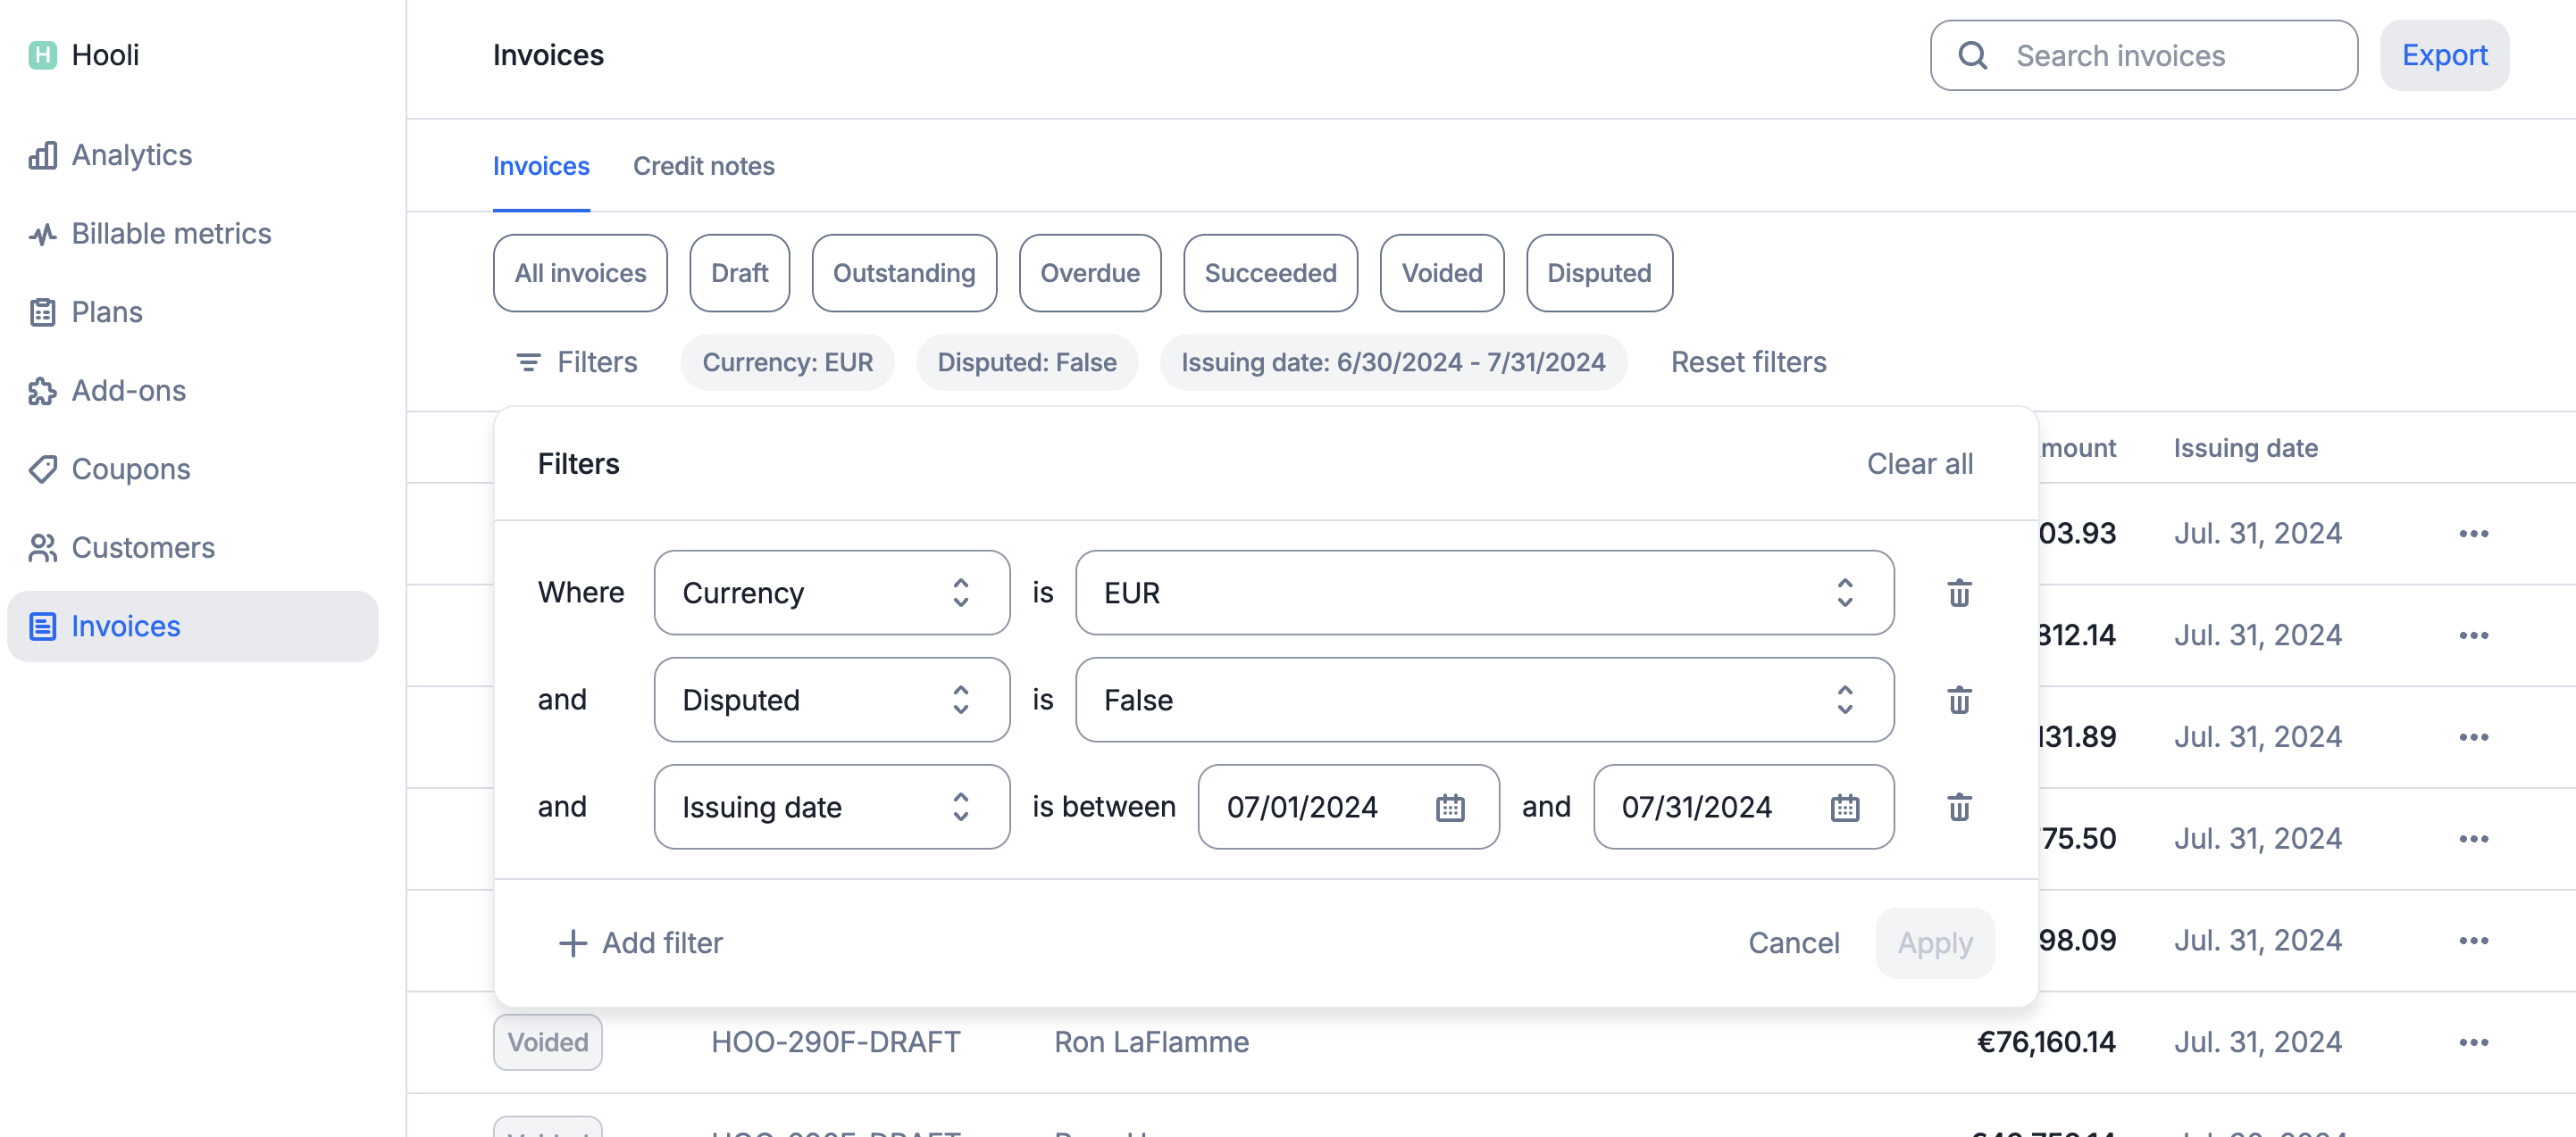Image resolution: width=2576 pixels, height=1137 pixels.
Task: Click the Issuing date column header
Action: pyautogui.click(x=2245, y=448)
